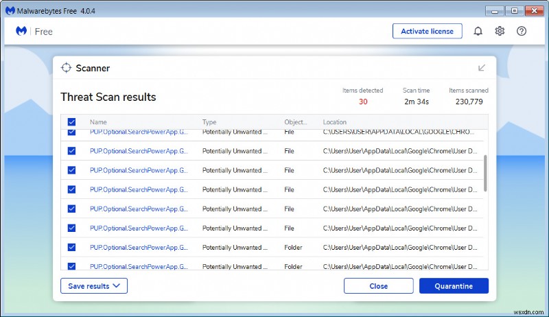Click the Malwarebytes icon in the title bar
This screenshot has width=549, height=317.
tap(10, 11)
